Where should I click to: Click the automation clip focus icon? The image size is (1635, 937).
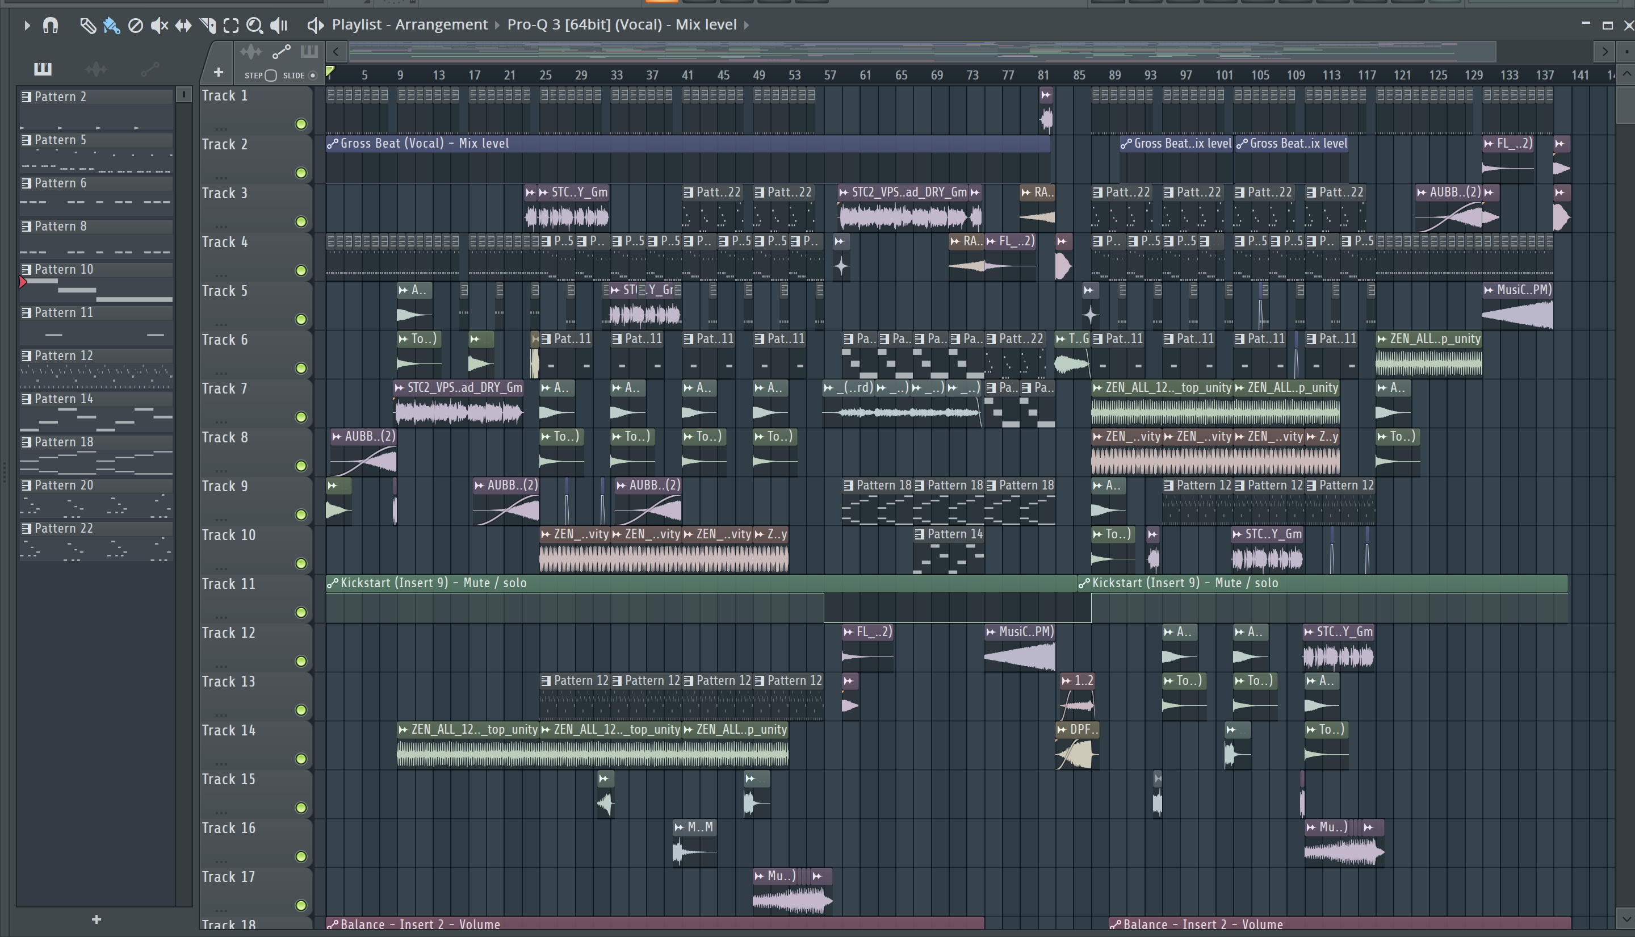pyautogui.click(x=281, y=52)
